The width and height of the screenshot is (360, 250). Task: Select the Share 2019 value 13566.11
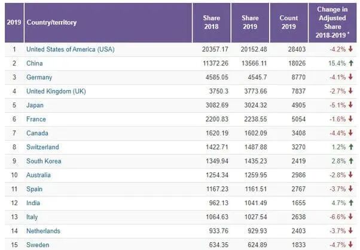click(254, 63)
